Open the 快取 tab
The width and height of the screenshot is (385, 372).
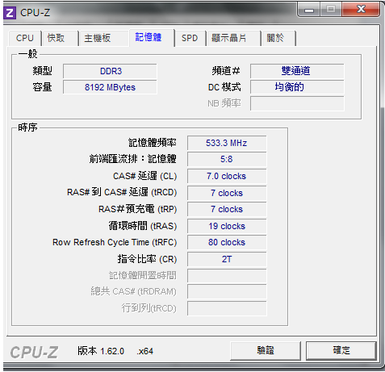[60, 38]
